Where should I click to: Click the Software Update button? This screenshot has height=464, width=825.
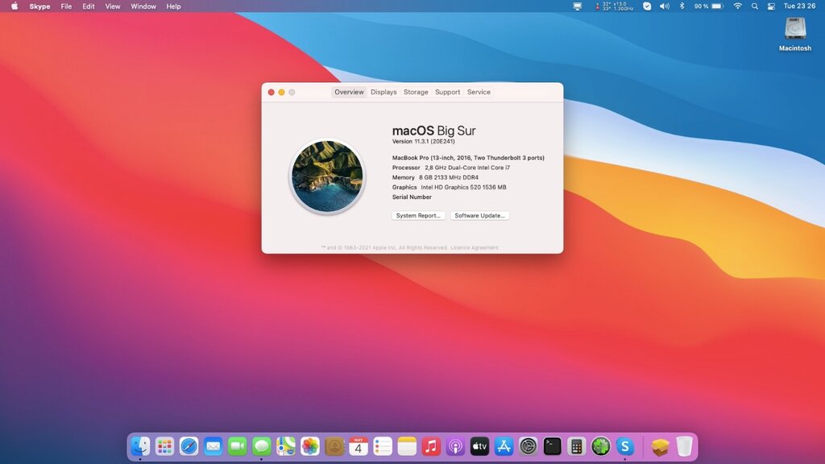479,216
